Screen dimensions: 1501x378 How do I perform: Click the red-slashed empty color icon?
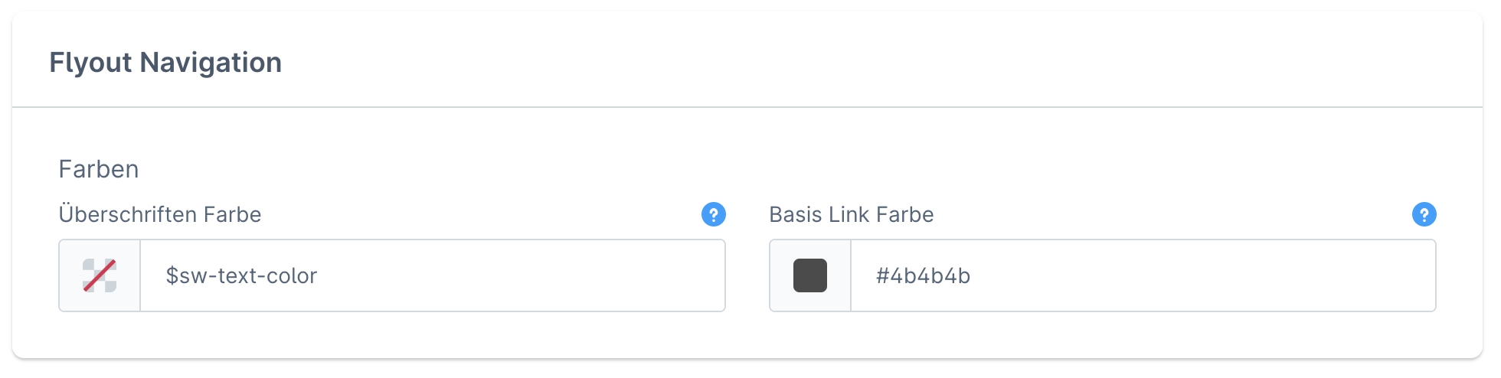coord(100,275)
